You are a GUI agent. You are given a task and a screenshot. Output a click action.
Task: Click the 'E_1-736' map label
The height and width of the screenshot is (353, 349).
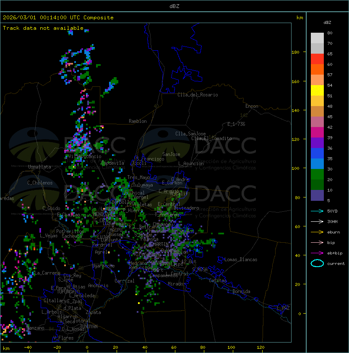[x=236, y=124]
